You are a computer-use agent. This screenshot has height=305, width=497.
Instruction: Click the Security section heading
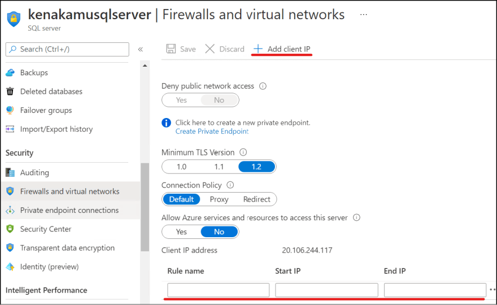point(19,153)
